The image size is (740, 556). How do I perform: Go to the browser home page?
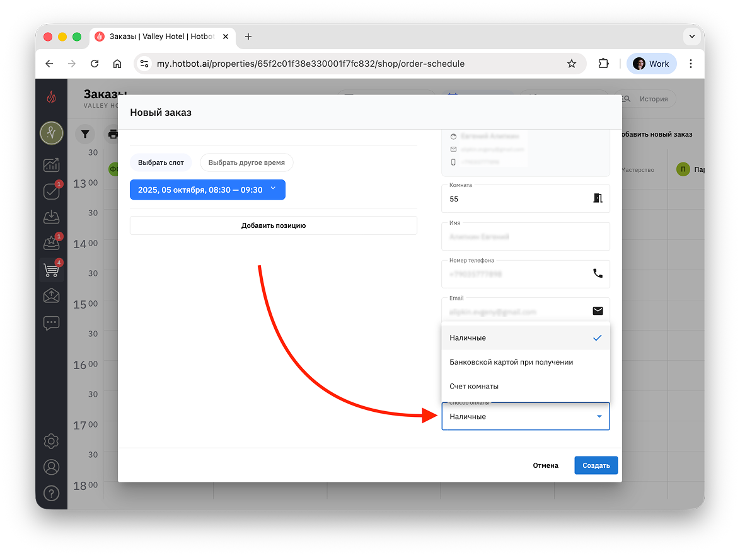click(x=117, y=64)
